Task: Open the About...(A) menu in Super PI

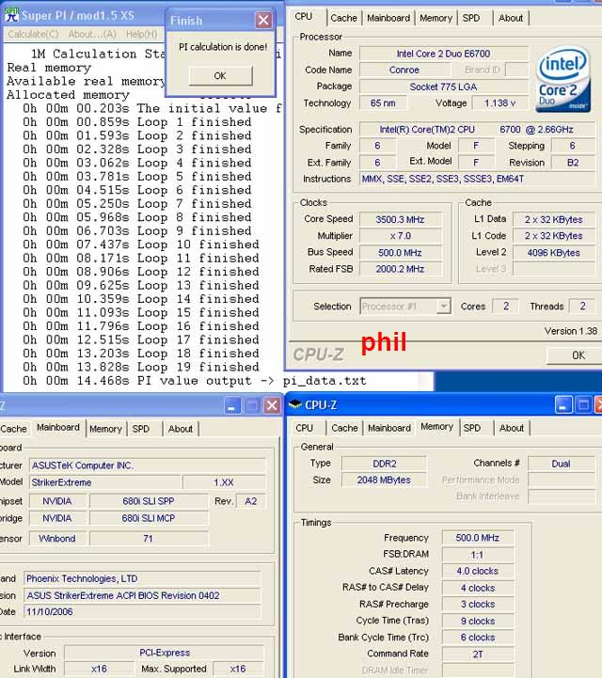Action: pyautogui.click(x=92, y=34)
